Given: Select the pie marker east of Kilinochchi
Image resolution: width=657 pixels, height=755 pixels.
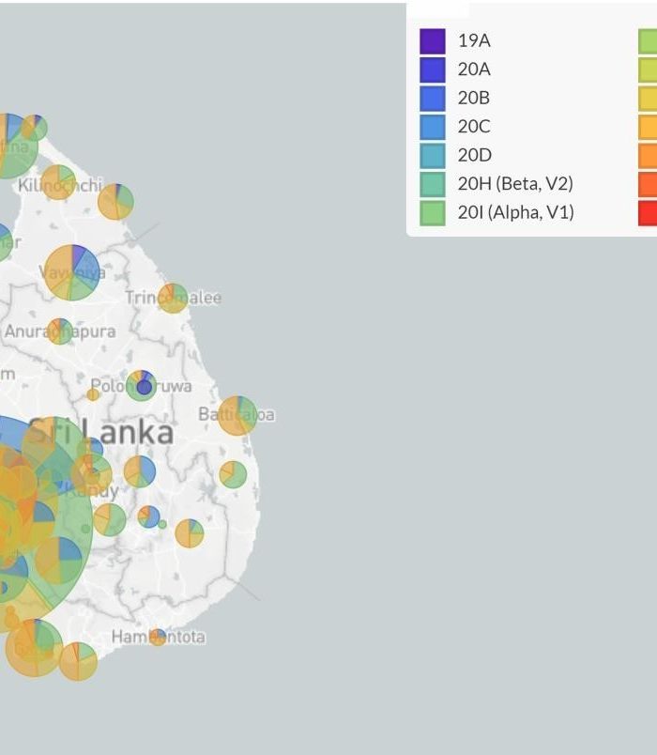Looking at the screenshot, I should (115, 201).
